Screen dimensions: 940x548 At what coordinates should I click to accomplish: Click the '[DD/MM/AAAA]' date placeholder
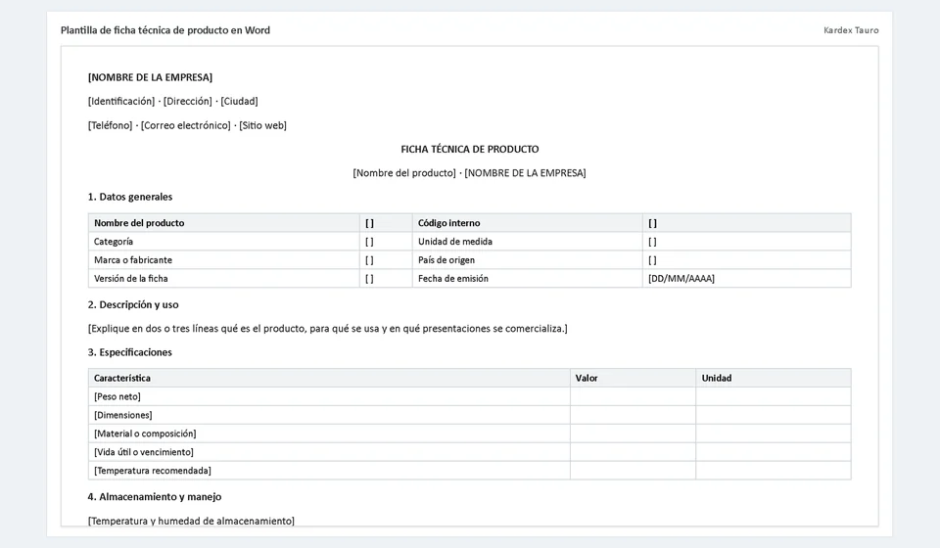(x=681, y=279)
